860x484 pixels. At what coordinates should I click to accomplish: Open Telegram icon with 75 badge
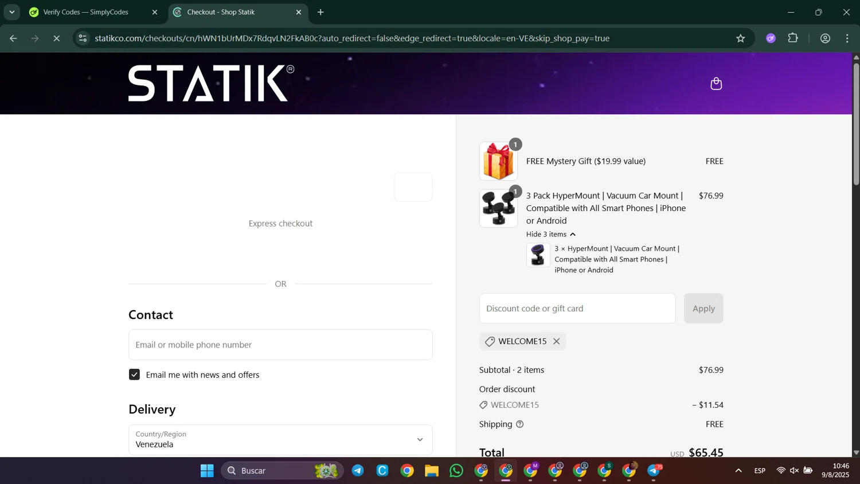(x=654, y=471)
